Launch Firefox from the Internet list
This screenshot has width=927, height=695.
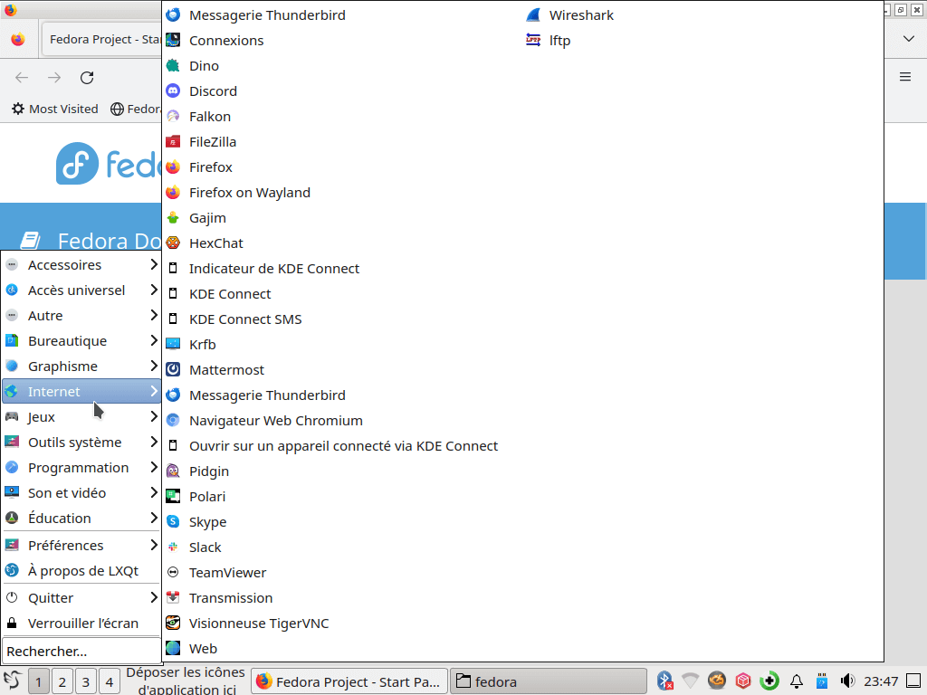198,167
